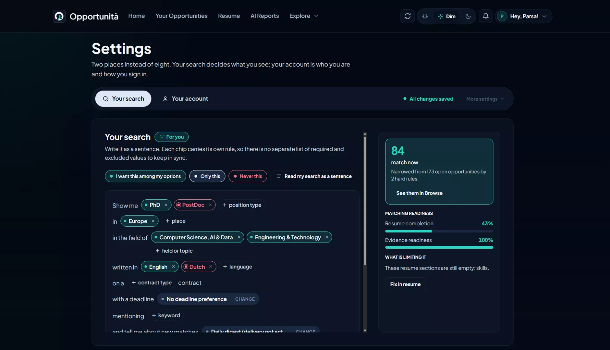Click See them in Browse
The width and height of the screenshot is (610, 350).
[x=419, y=193]
